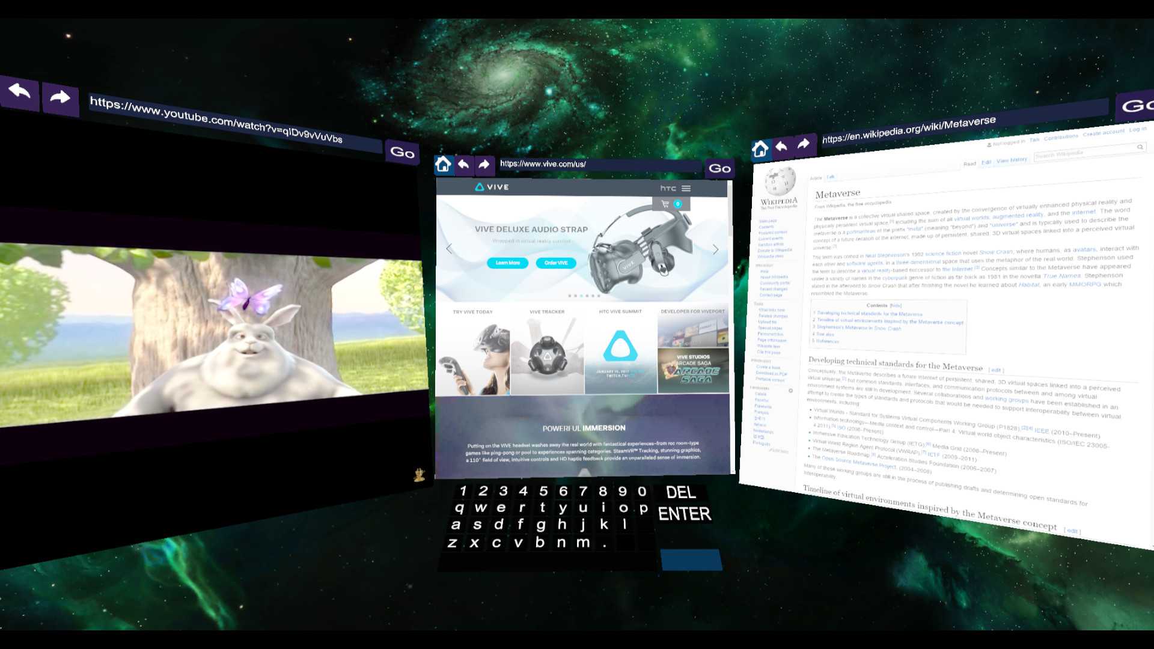This screenshot has height=649, width=1154.
Task: Open the hamburger menu on Vive site
Action: [x=686, y=188]
